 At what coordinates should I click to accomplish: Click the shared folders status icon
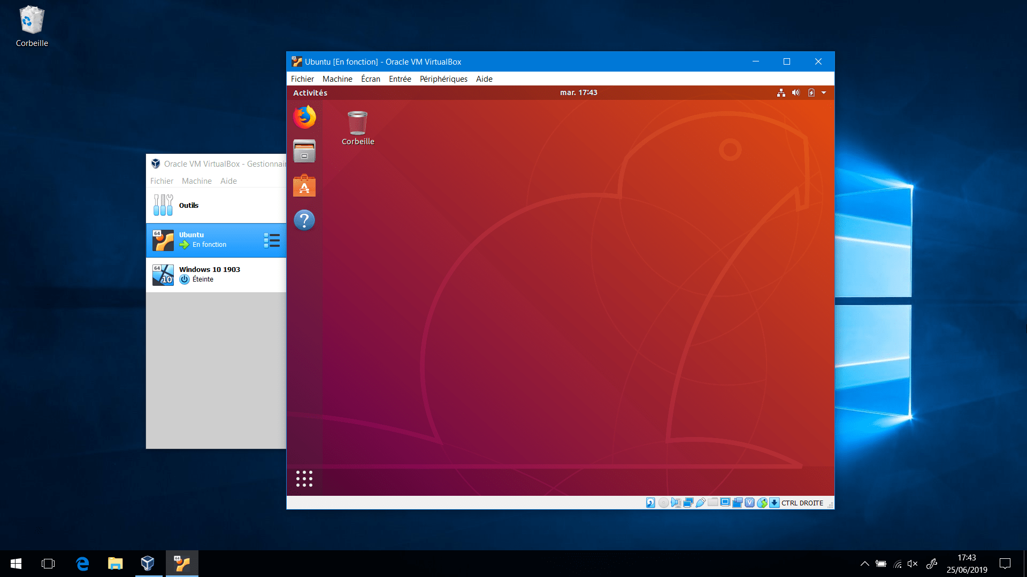coord(713,502)
